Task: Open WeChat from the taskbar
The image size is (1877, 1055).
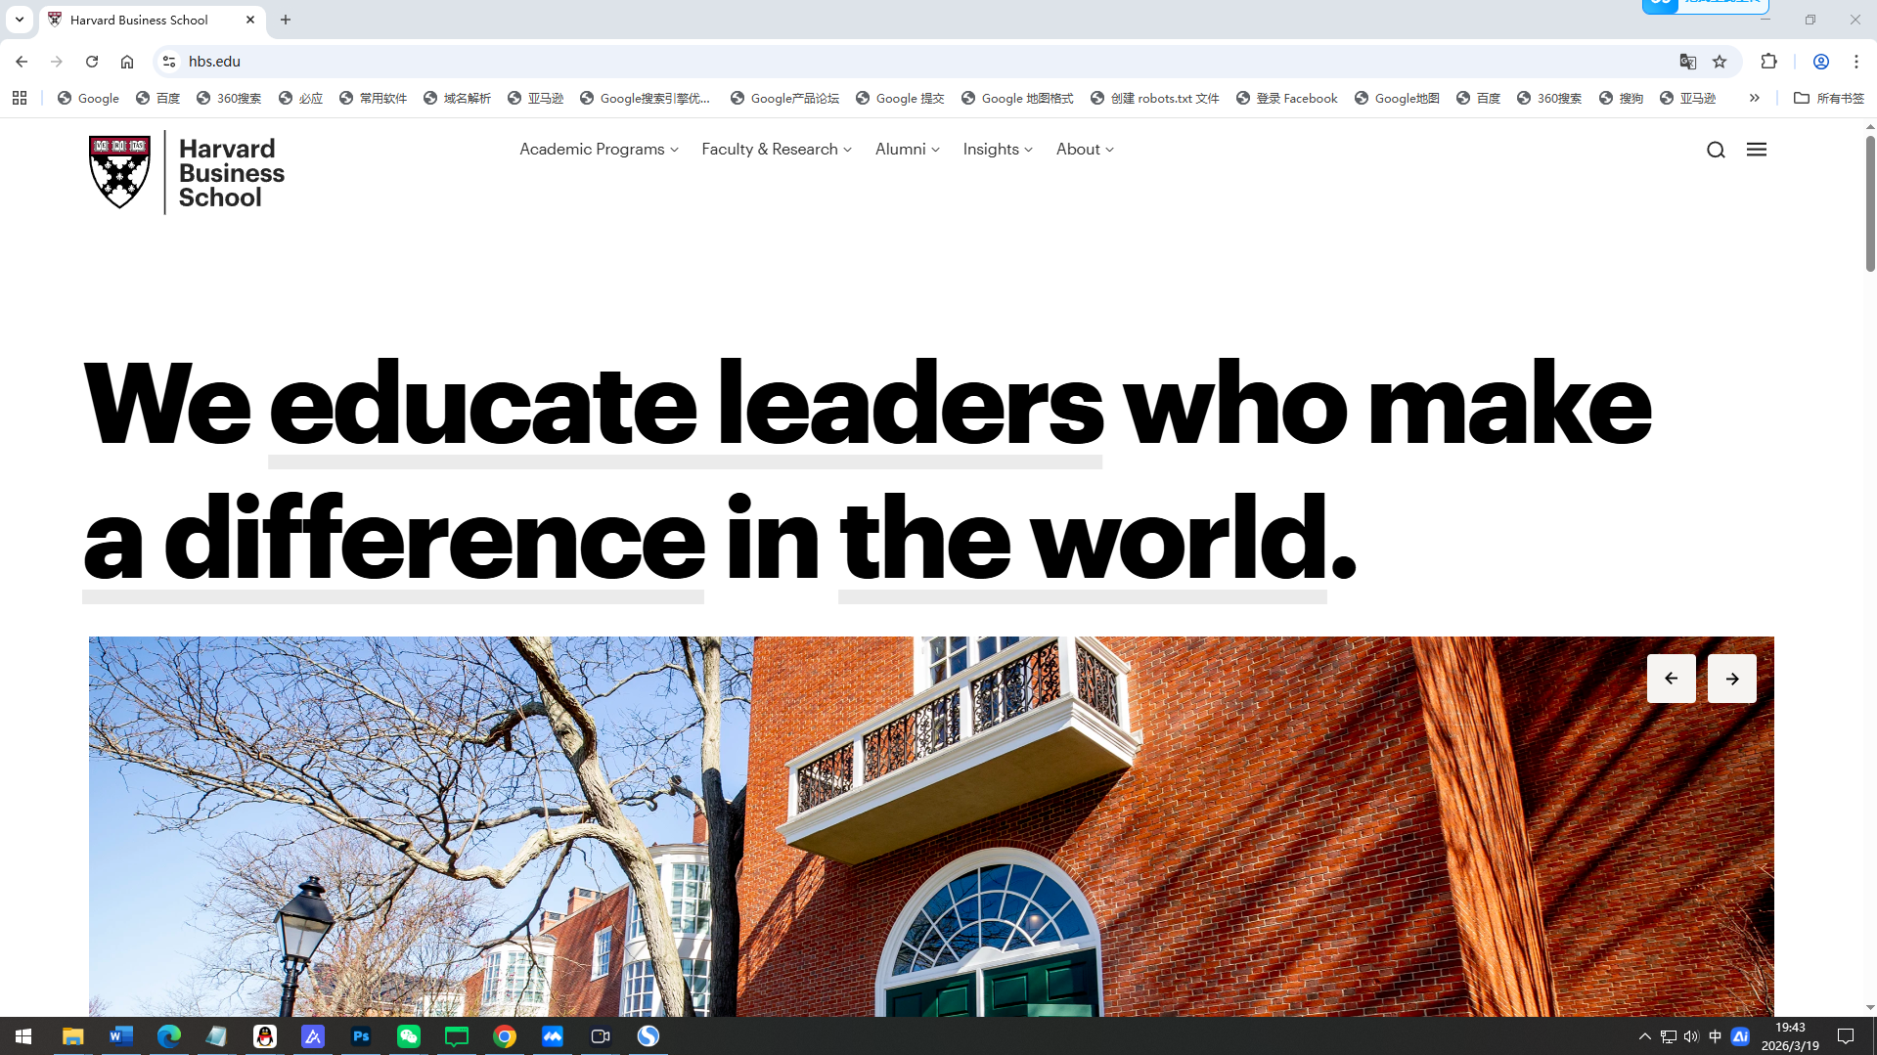Action: click(409, 1036)
